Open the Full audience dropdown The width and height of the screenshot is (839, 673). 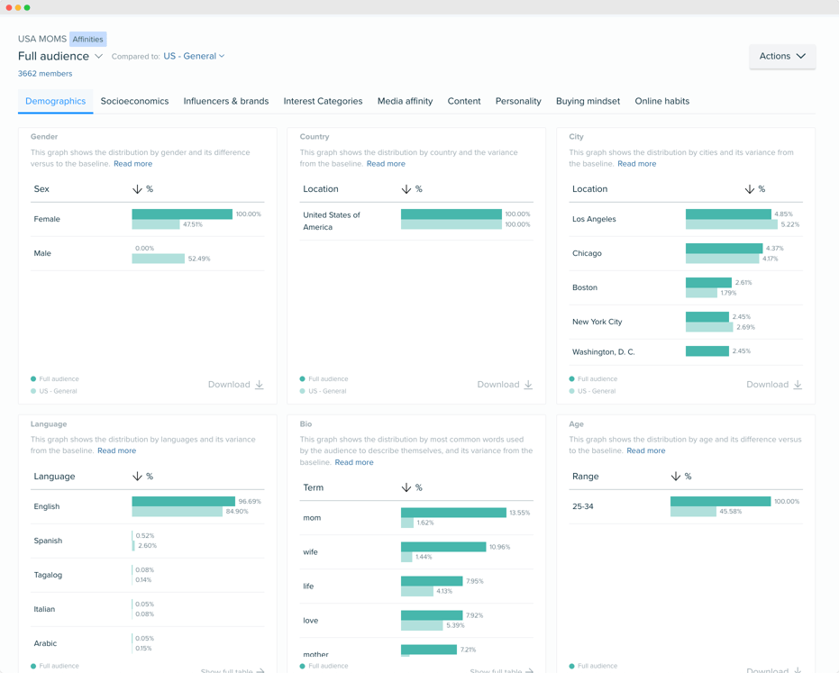pos(59,56)
